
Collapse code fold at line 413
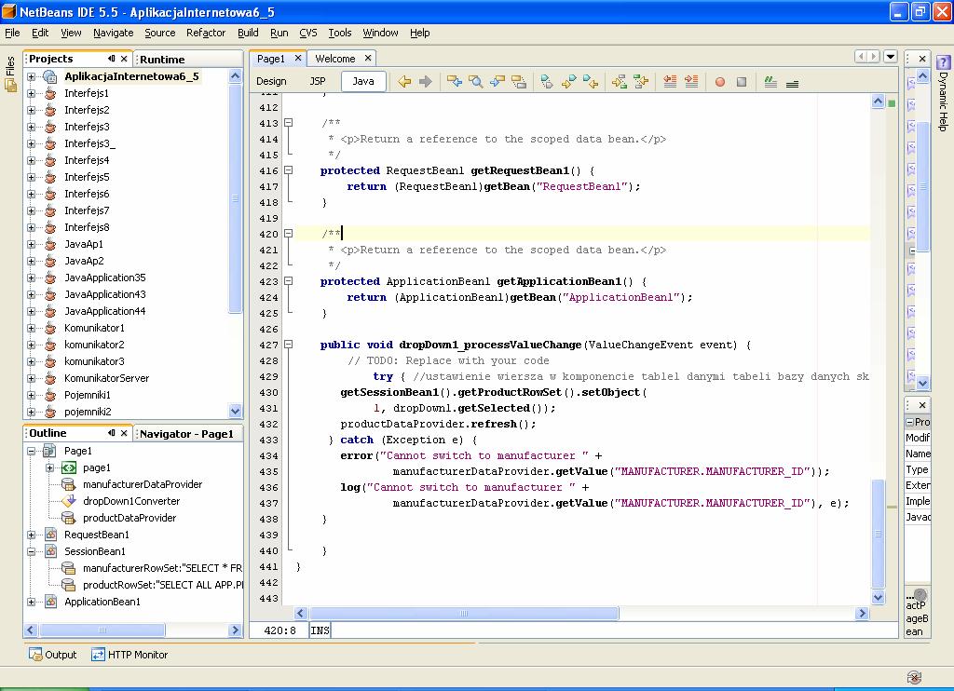click(289, 122)
